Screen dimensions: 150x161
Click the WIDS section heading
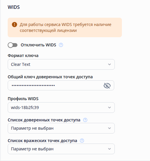14,7
